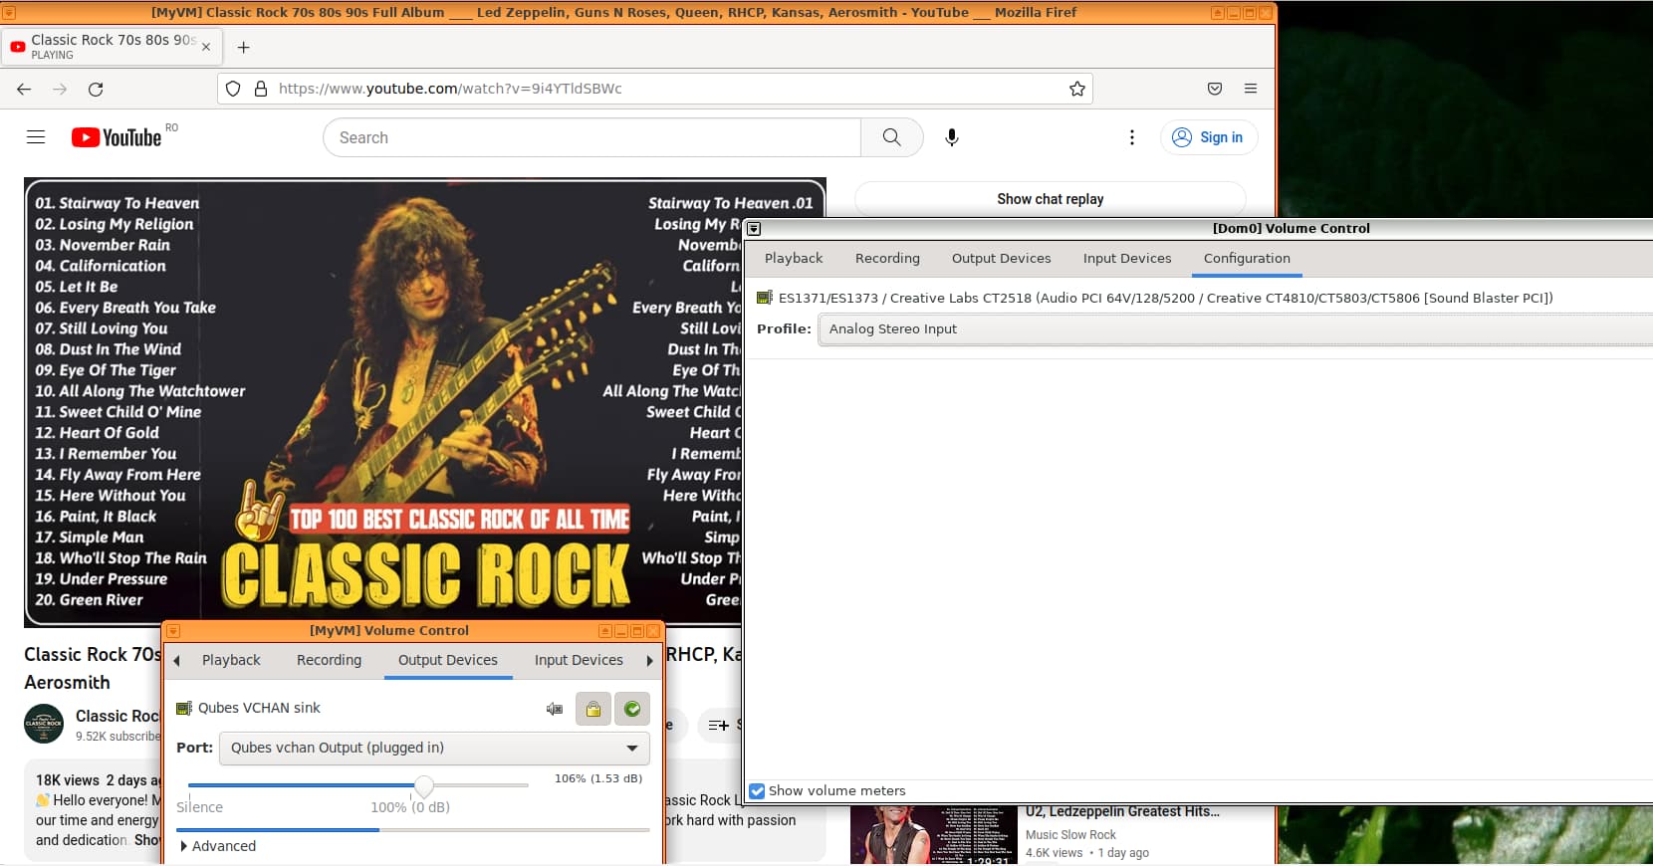Toggle Show volume meters checkbox
Image resolution: width=1653 pixels, height=866 pixels.
click(x=757, y=791)
